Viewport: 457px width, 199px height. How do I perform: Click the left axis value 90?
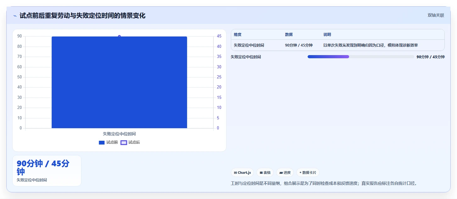[x=20, y=36]
